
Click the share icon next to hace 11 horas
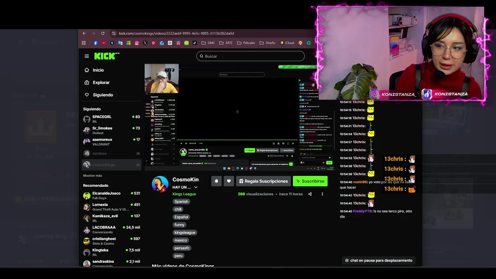coord(310,194)
